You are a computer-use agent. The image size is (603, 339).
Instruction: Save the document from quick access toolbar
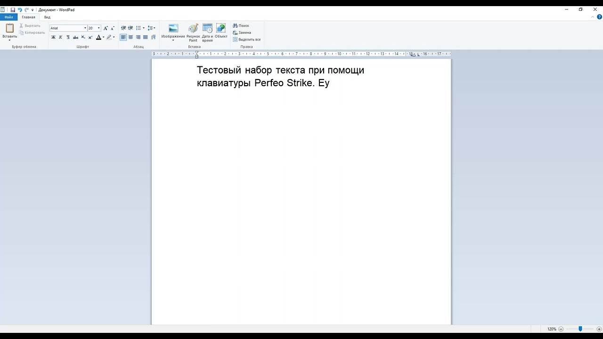(x=13, y=9)
